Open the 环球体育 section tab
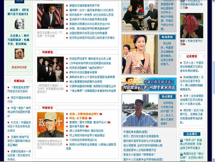Image resolution: width=215 pixels, height=162 pixels. 47,108
